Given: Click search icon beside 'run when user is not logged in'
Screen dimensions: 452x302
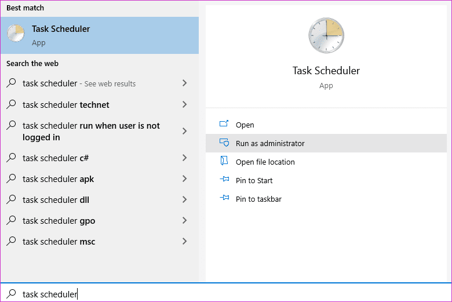Looking at the screenshot, I should point(11,125).
